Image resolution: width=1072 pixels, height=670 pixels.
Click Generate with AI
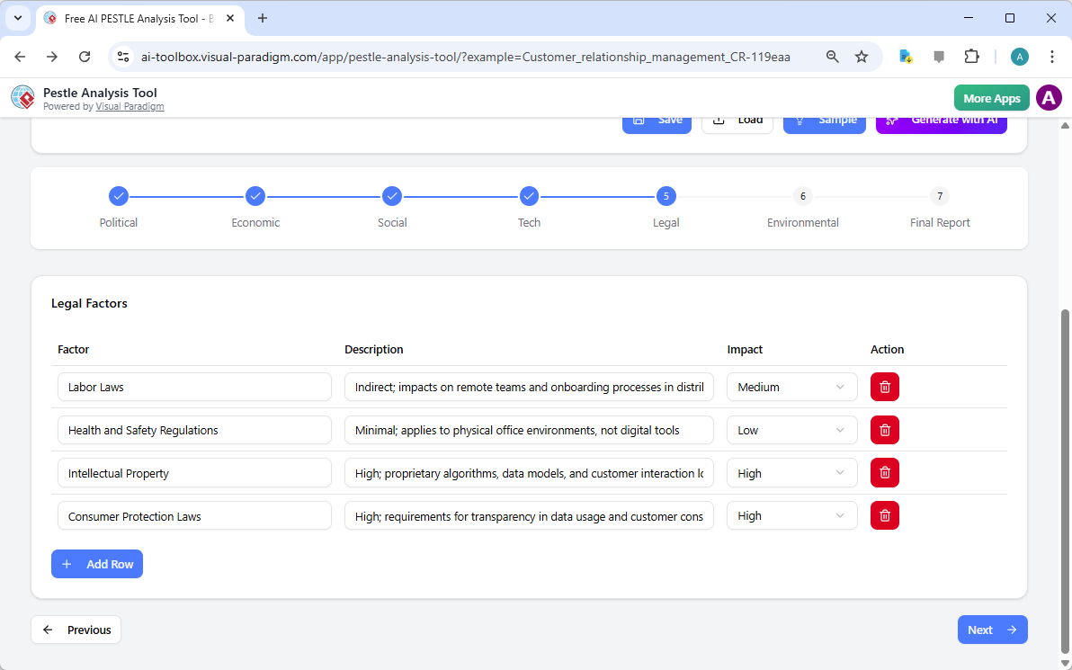coord(941,119)
